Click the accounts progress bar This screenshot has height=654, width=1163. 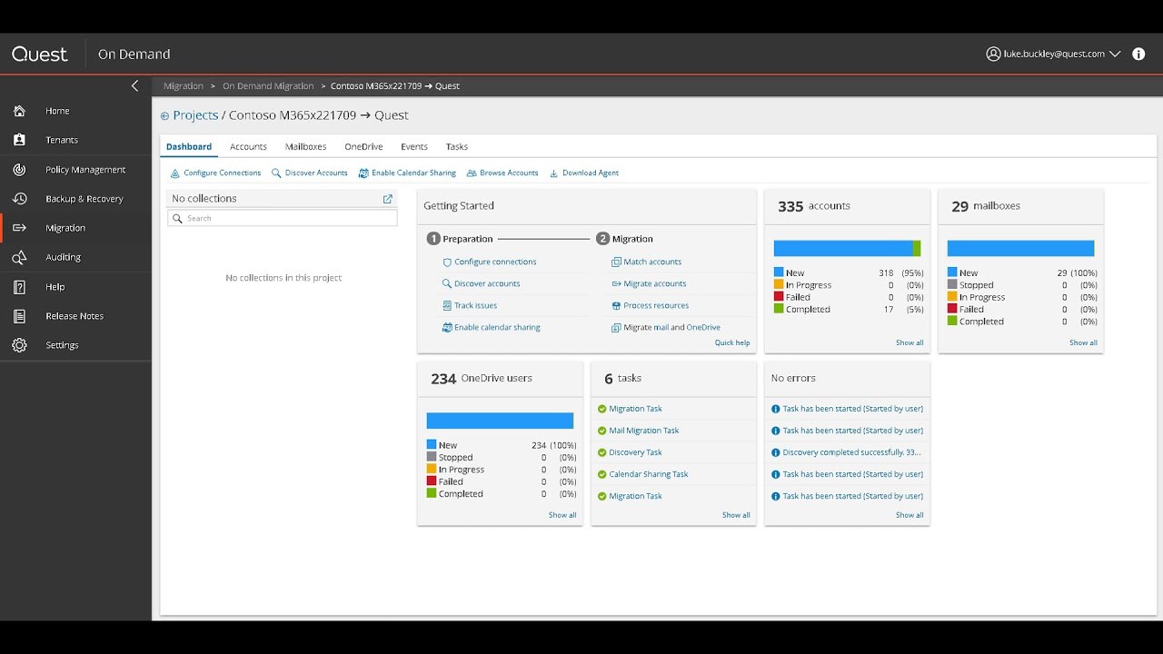pos(847,248)
